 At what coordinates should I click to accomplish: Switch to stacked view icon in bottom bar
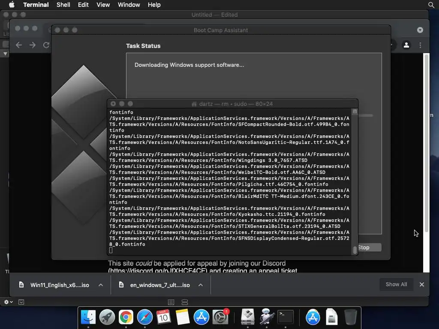(185, 302)
